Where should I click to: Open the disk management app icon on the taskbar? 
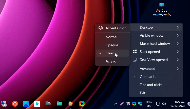(48, 103)
